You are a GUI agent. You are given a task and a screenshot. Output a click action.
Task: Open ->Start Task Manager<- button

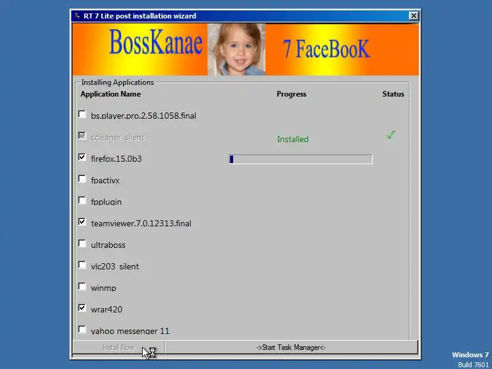pos(291,347)
